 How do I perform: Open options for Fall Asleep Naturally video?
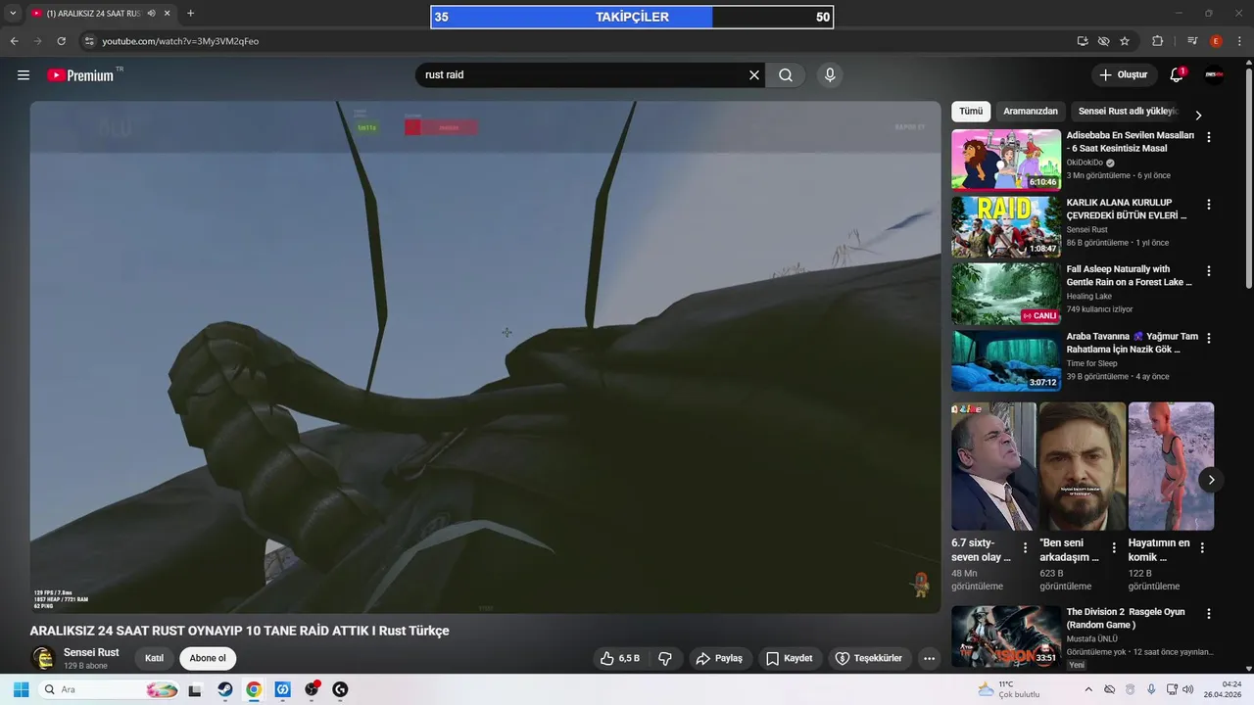[x=1209, y=271]
